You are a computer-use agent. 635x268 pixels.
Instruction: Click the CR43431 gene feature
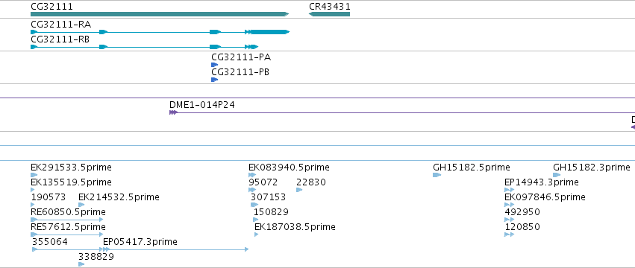click(x=329, y=14)
